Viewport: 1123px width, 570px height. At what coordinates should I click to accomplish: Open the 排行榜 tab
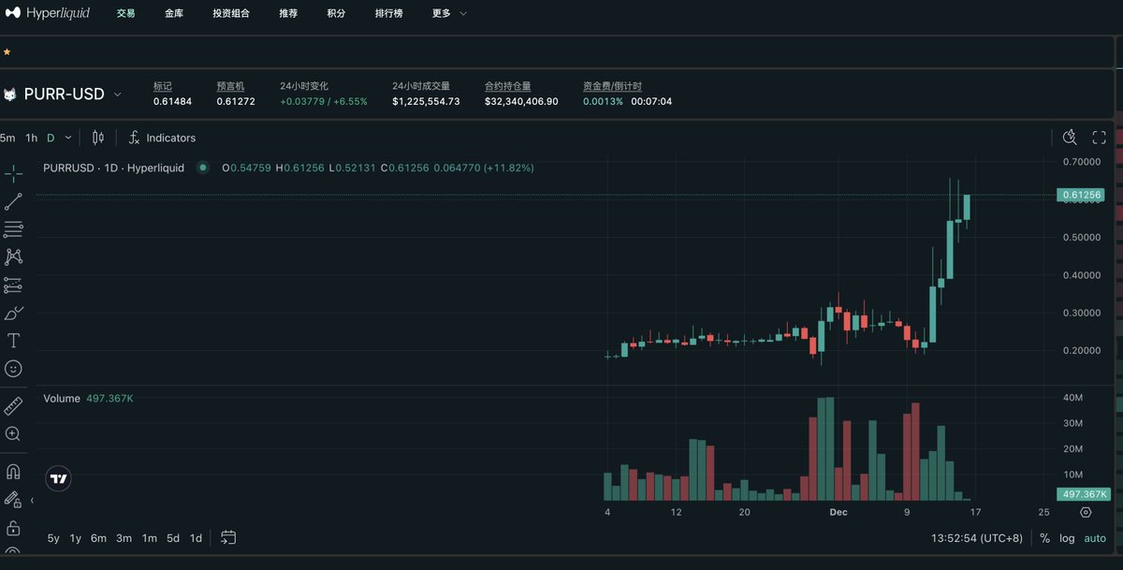click(x=388, y=13)
